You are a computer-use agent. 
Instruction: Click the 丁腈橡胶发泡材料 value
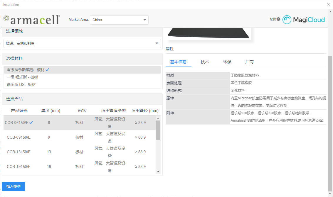(245, 75)
